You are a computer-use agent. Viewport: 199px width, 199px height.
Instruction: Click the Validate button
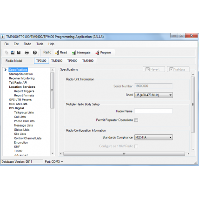point(178,69)
